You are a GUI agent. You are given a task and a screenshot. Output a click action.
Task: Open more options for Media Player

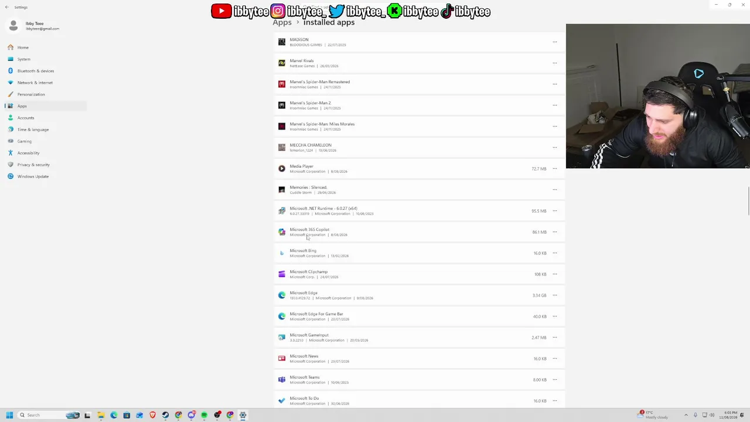(555, 169)
